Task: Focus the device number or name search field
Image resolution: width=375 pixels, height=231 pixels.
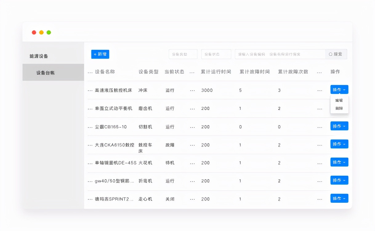Action: (280, 54)
